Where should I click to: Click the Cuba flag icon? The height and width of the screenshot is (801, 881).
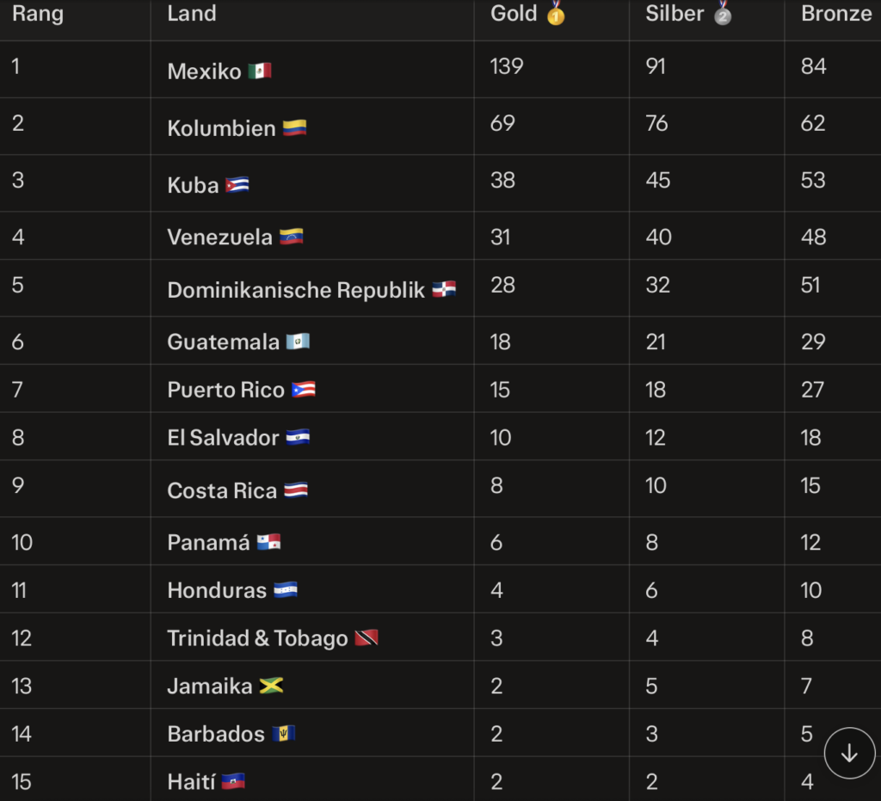click(x=237, y=184)
